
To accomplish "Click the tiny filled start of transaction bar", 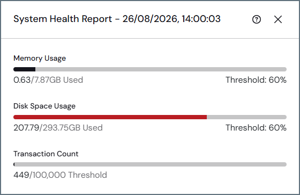I will point(14,164).
